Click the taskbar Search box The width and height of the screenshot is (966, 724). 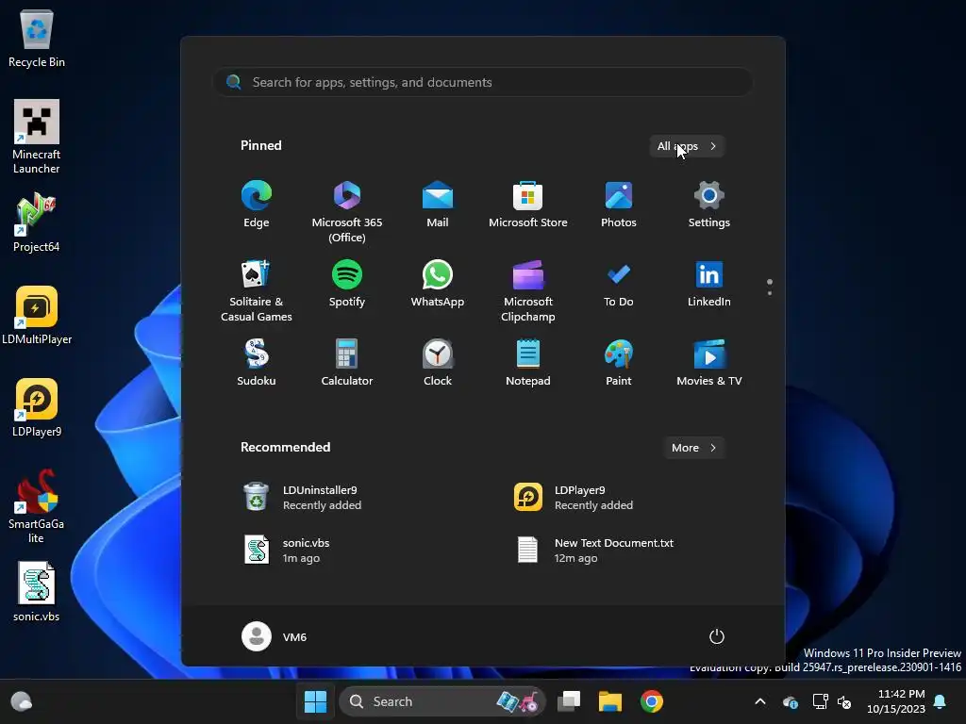pyautogui.click(x=441, y=701)
